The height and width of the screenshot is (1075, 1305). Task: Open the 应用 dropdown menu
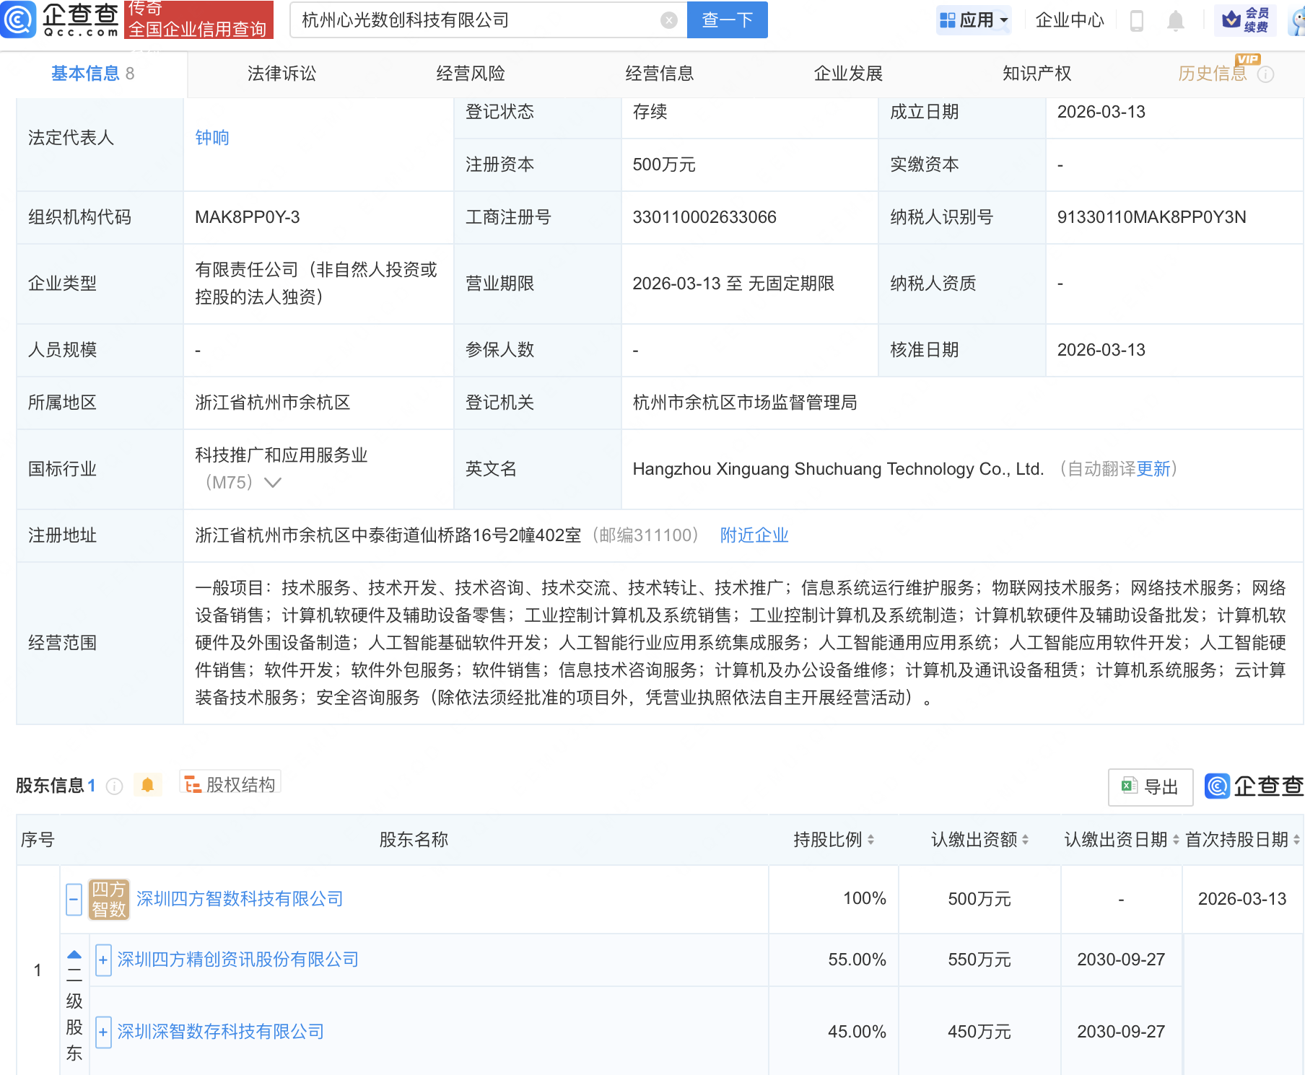pyautogui.click(x=974, y=20)
